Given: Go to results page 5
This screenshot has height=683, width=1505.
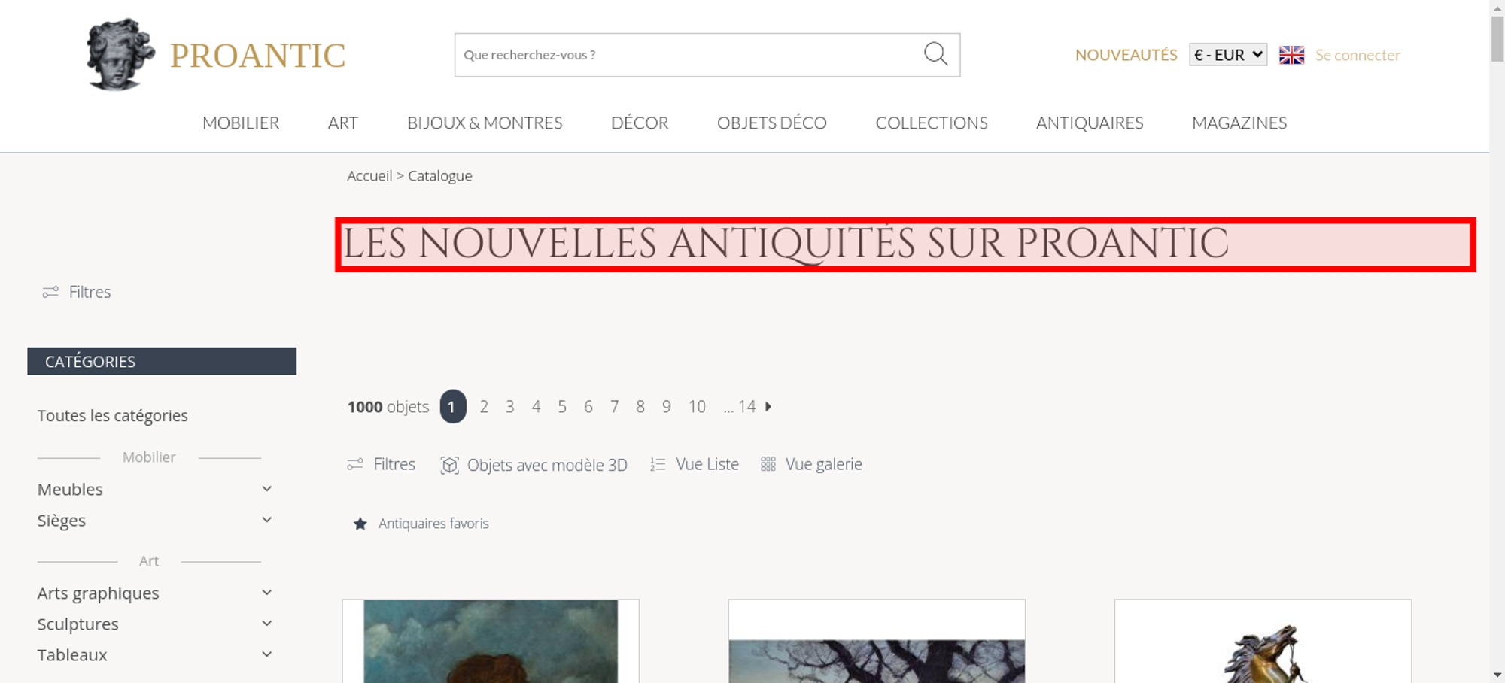Looking at the screenshot, I should click(x=562, y=407).
